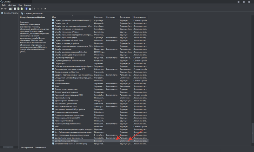Select Телефонная связь service row
This screenshot has width=254, height=152.
click(x=100, y=84)
